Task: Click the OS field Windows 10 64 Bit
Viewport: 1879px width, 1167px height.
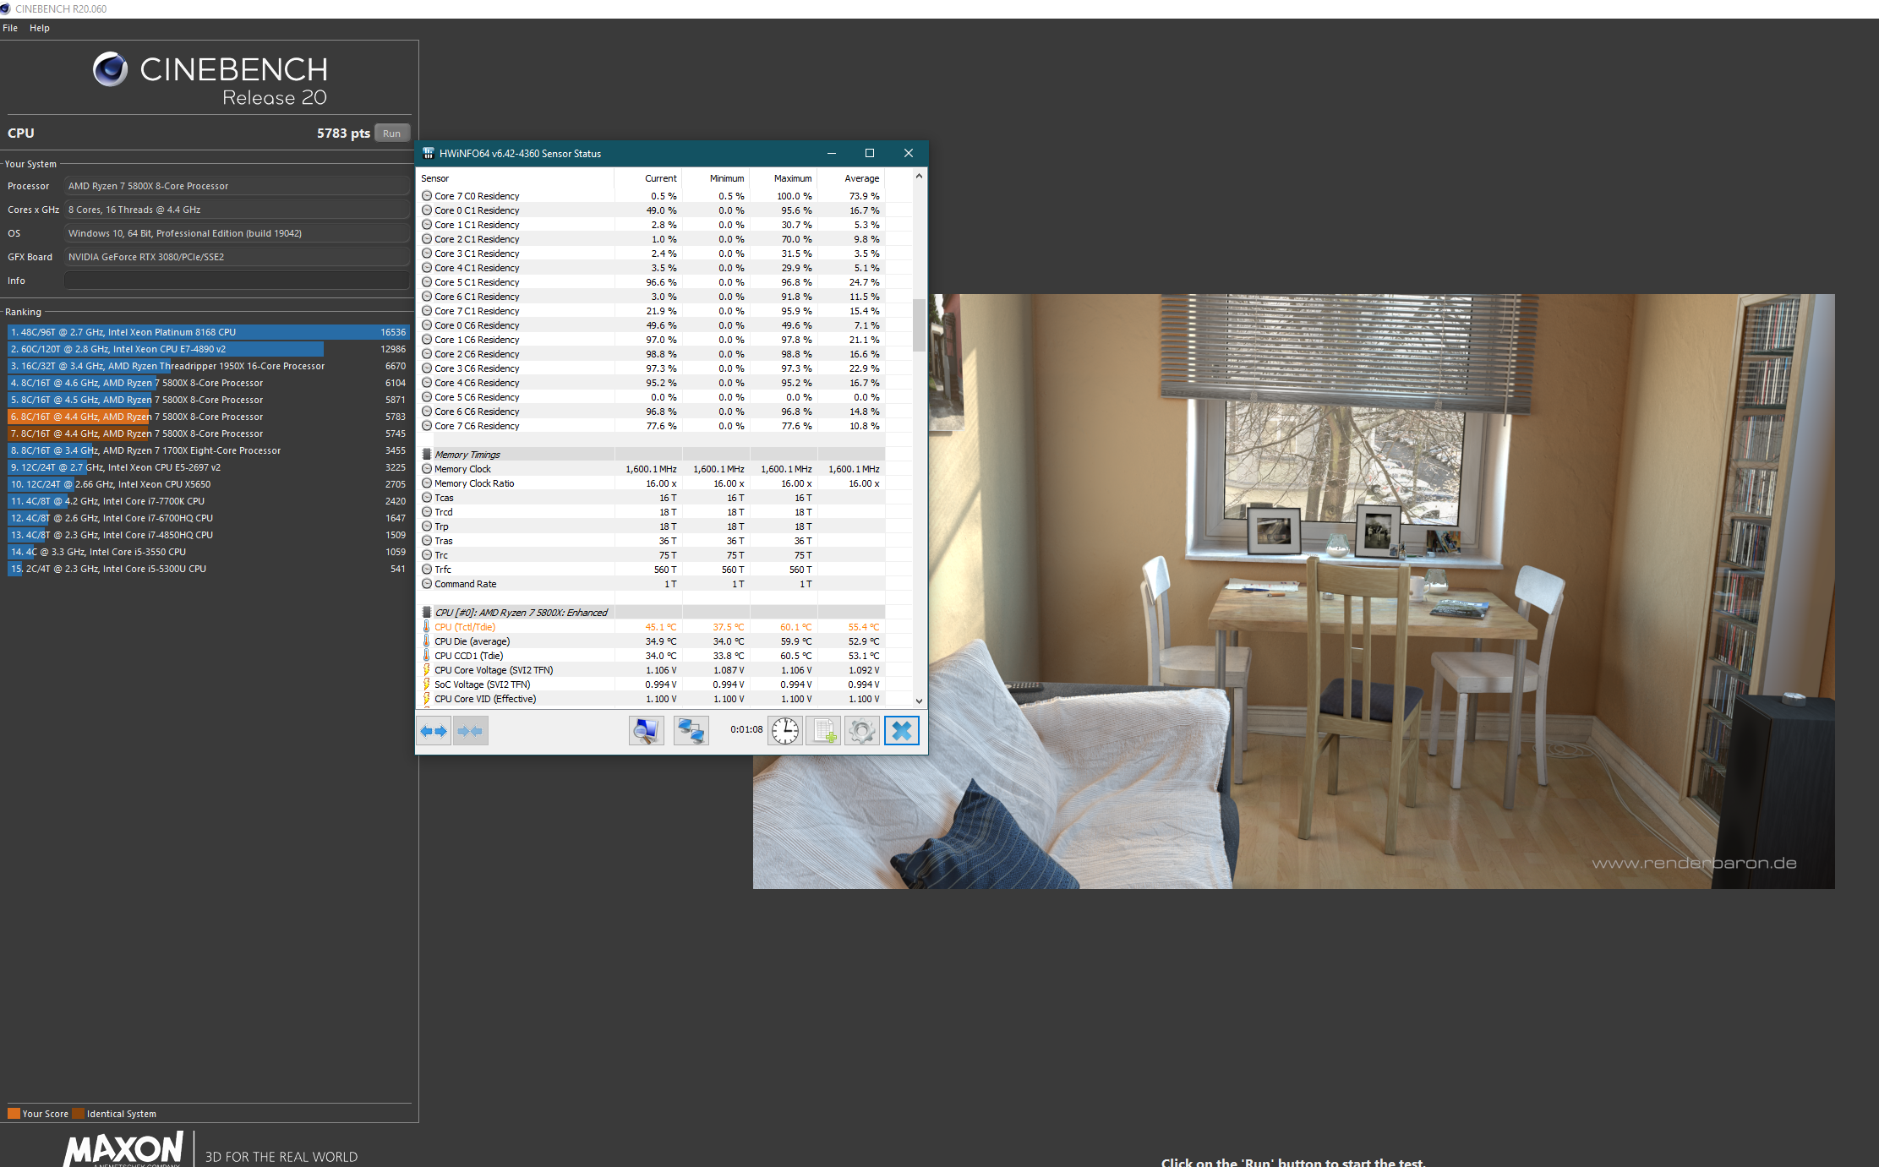Action: click(x=237, y=233)
